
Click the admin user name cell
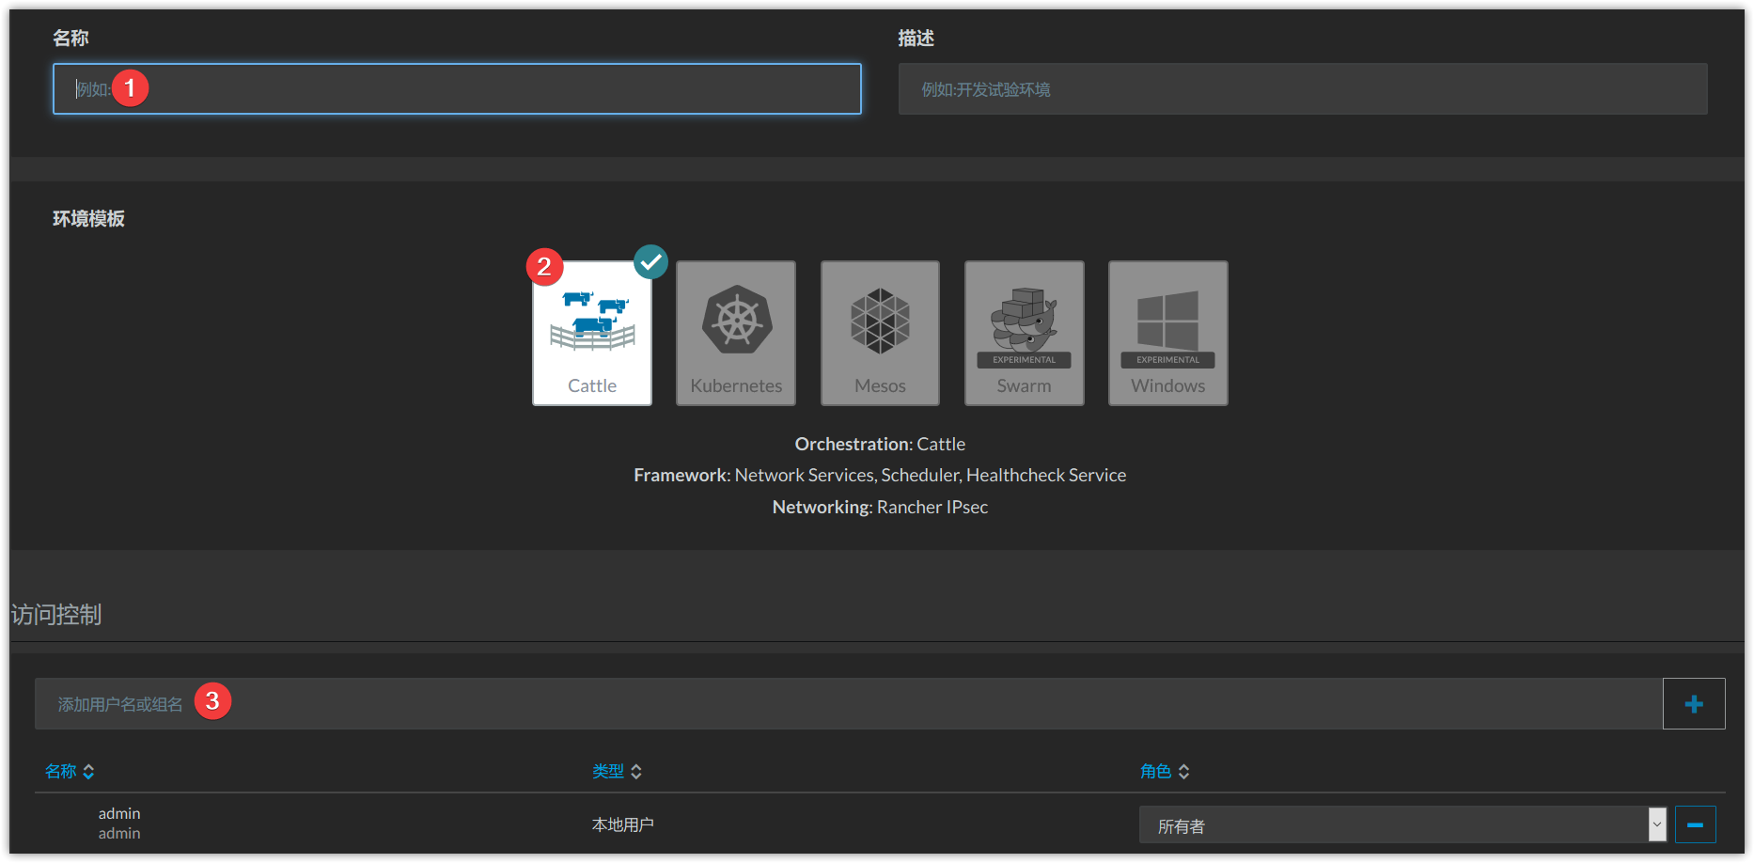tap(119, 823)
